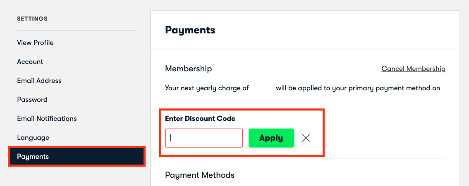This screenshot has width=469, height=186.
Task: Select Email Address in the sidebar
Action: click(39, 81)
